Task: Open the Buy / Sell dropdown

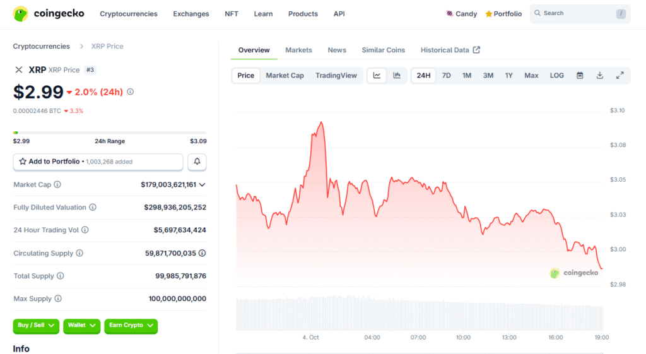Action: (x=36, y=326)
